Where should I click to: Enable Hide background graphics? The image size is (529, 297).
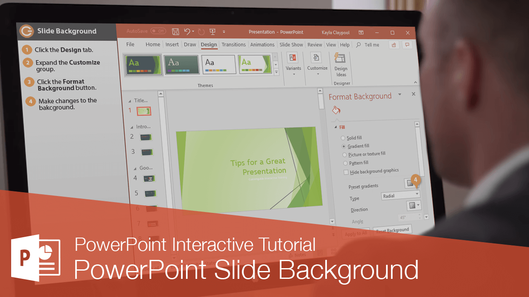click(346, 172)
